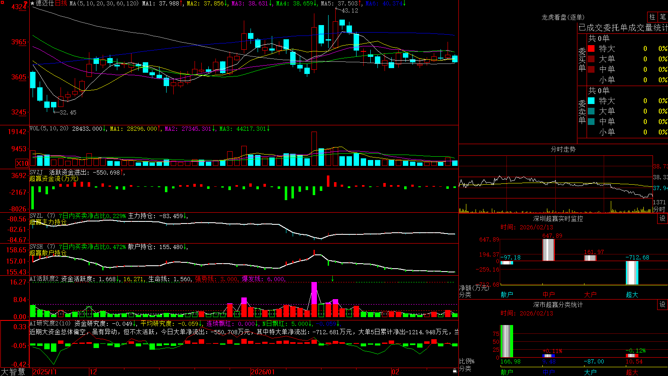Screen dimensions: 668x376
Task: Click the 时间: 2026/02/13 in 实时监控
Action: 527,227
